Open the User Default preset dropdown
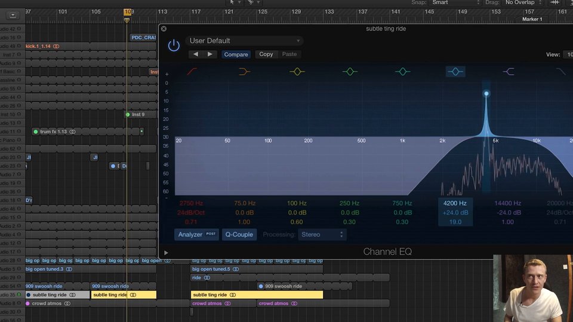Image resolution: width=573 pixels, height=322 pixels. point(244,41)
